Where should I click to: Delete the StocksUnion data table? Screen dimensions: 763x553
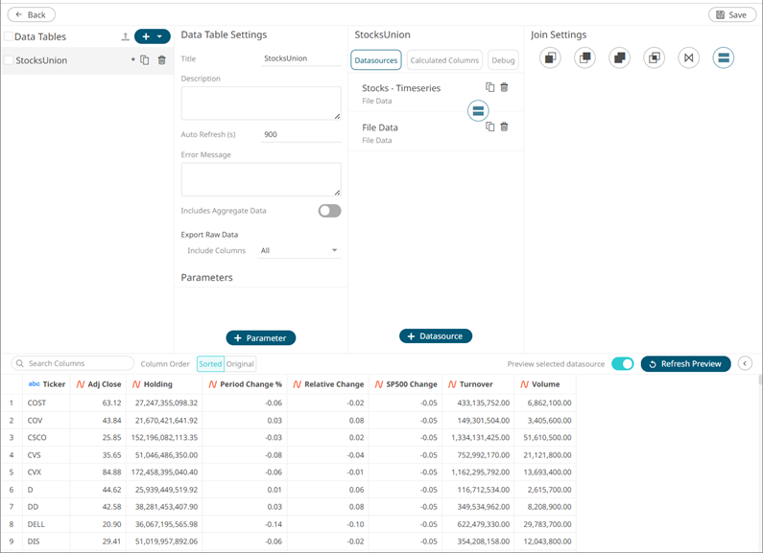(161, 60)
